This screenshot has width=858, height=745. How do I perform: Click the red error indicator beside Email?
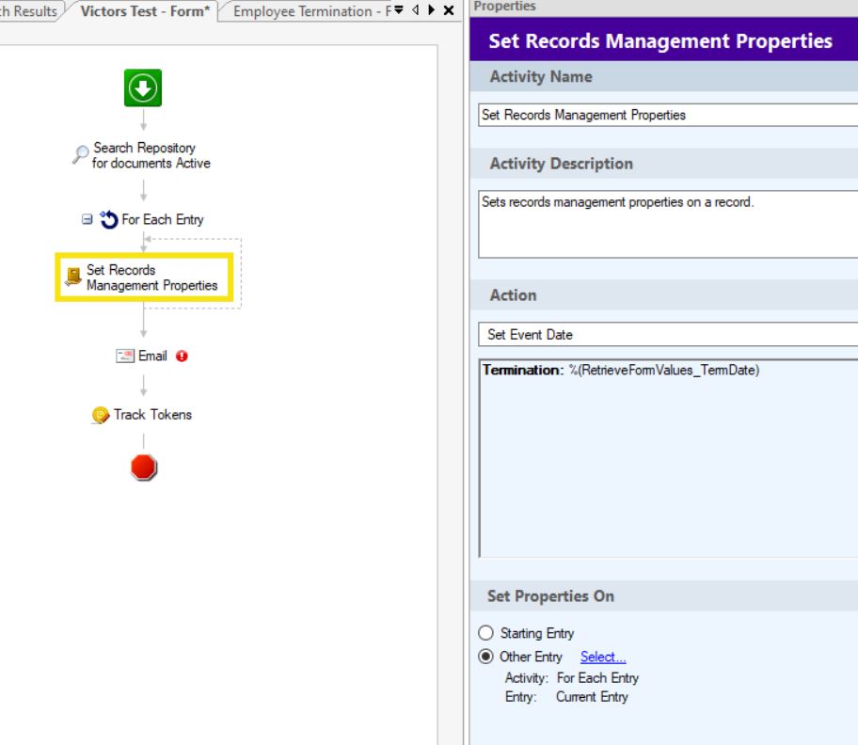182,357
